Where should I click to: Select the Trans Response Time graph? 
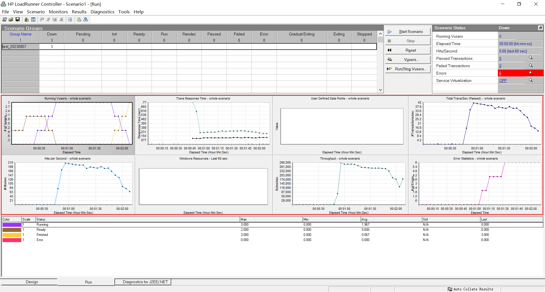(x=204, y=125)
